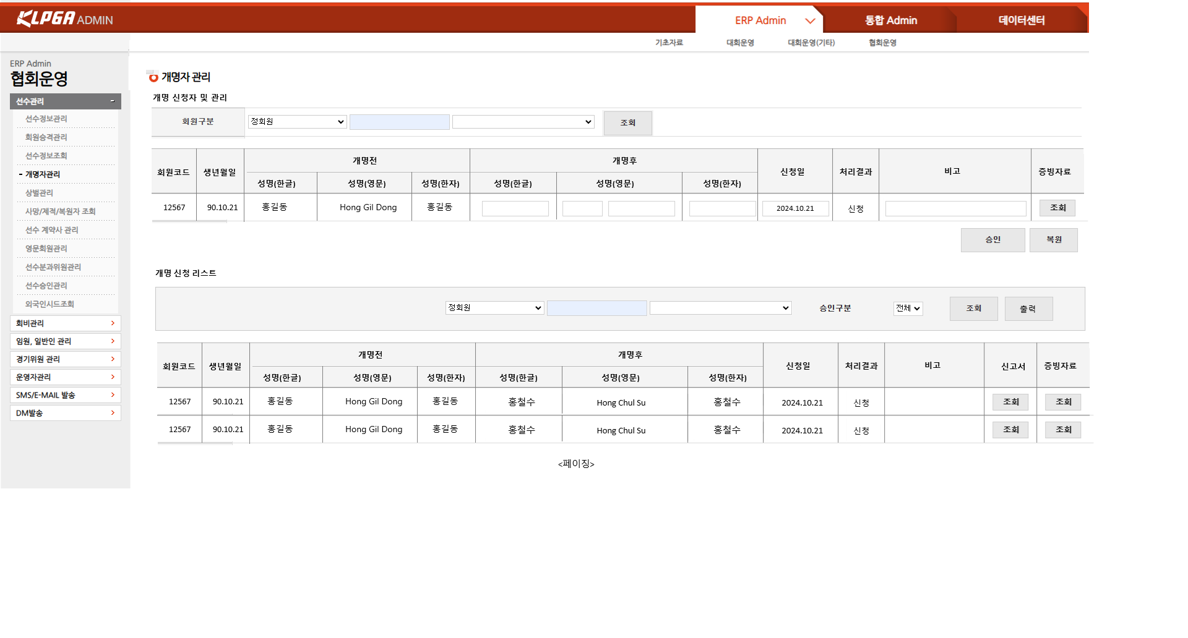Open 선수승인관리 in the sidebar
This screenshot has height=638, width=1188.
tap(46, 286)
